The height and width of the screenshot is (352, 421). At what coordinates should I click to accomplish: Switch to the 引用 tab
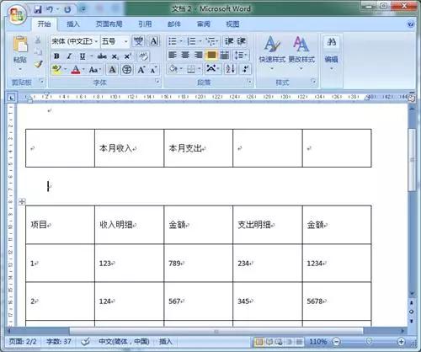click(x=145, y=24)
